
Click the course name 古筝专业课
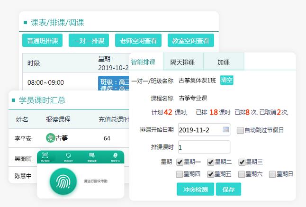[x=193, y=98]
